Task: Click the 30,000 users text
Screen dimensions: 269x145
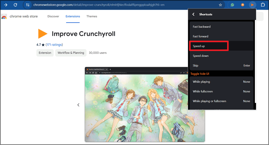Action: click(98, 53)
